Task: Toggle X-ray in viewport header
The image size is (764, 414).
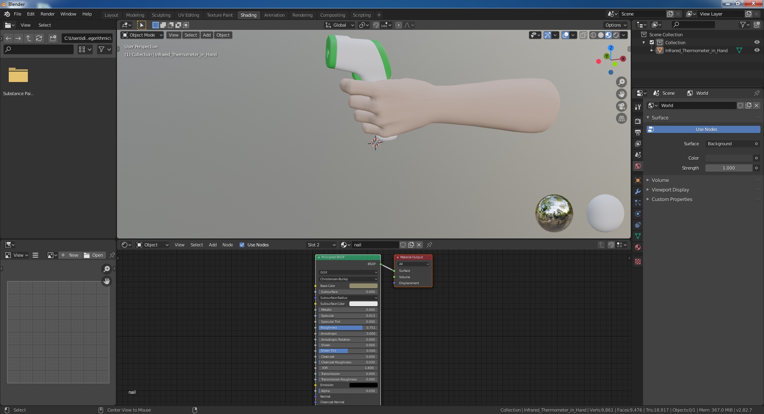Action: tap(583, 35)
